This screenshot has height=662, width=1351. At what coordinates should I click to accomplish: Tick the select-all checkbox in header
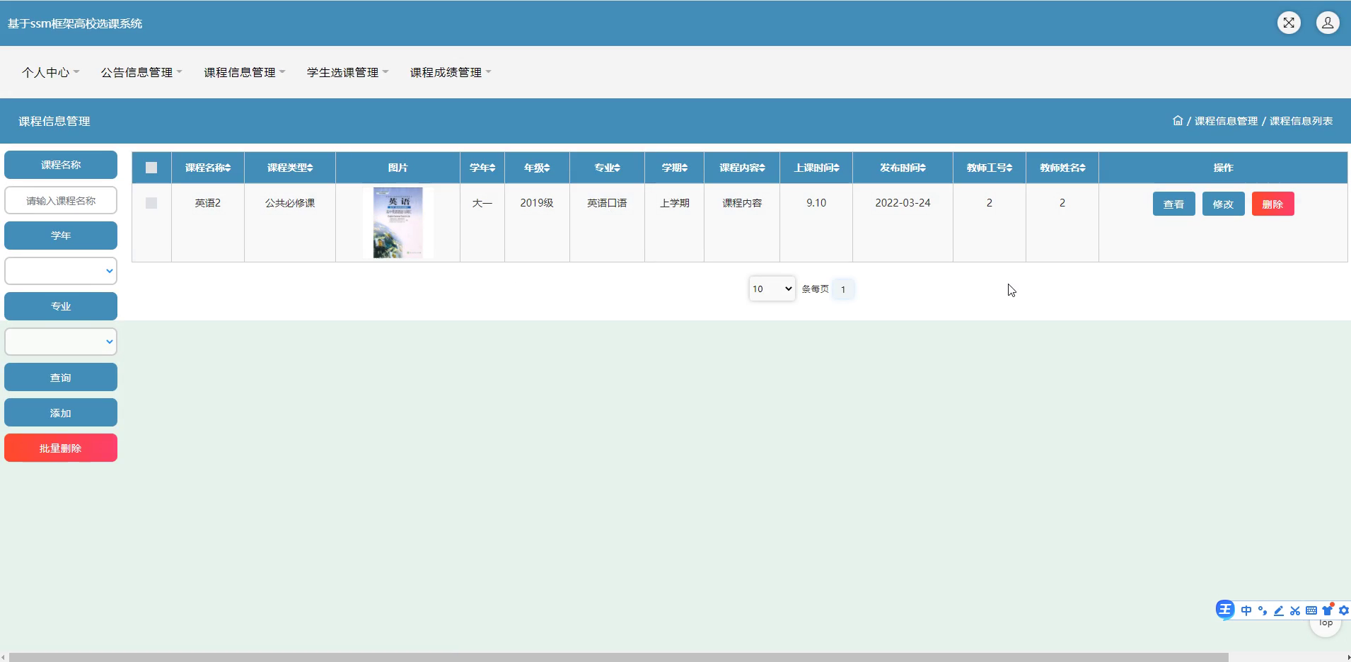pyautogui.click(x=151, y=168)
